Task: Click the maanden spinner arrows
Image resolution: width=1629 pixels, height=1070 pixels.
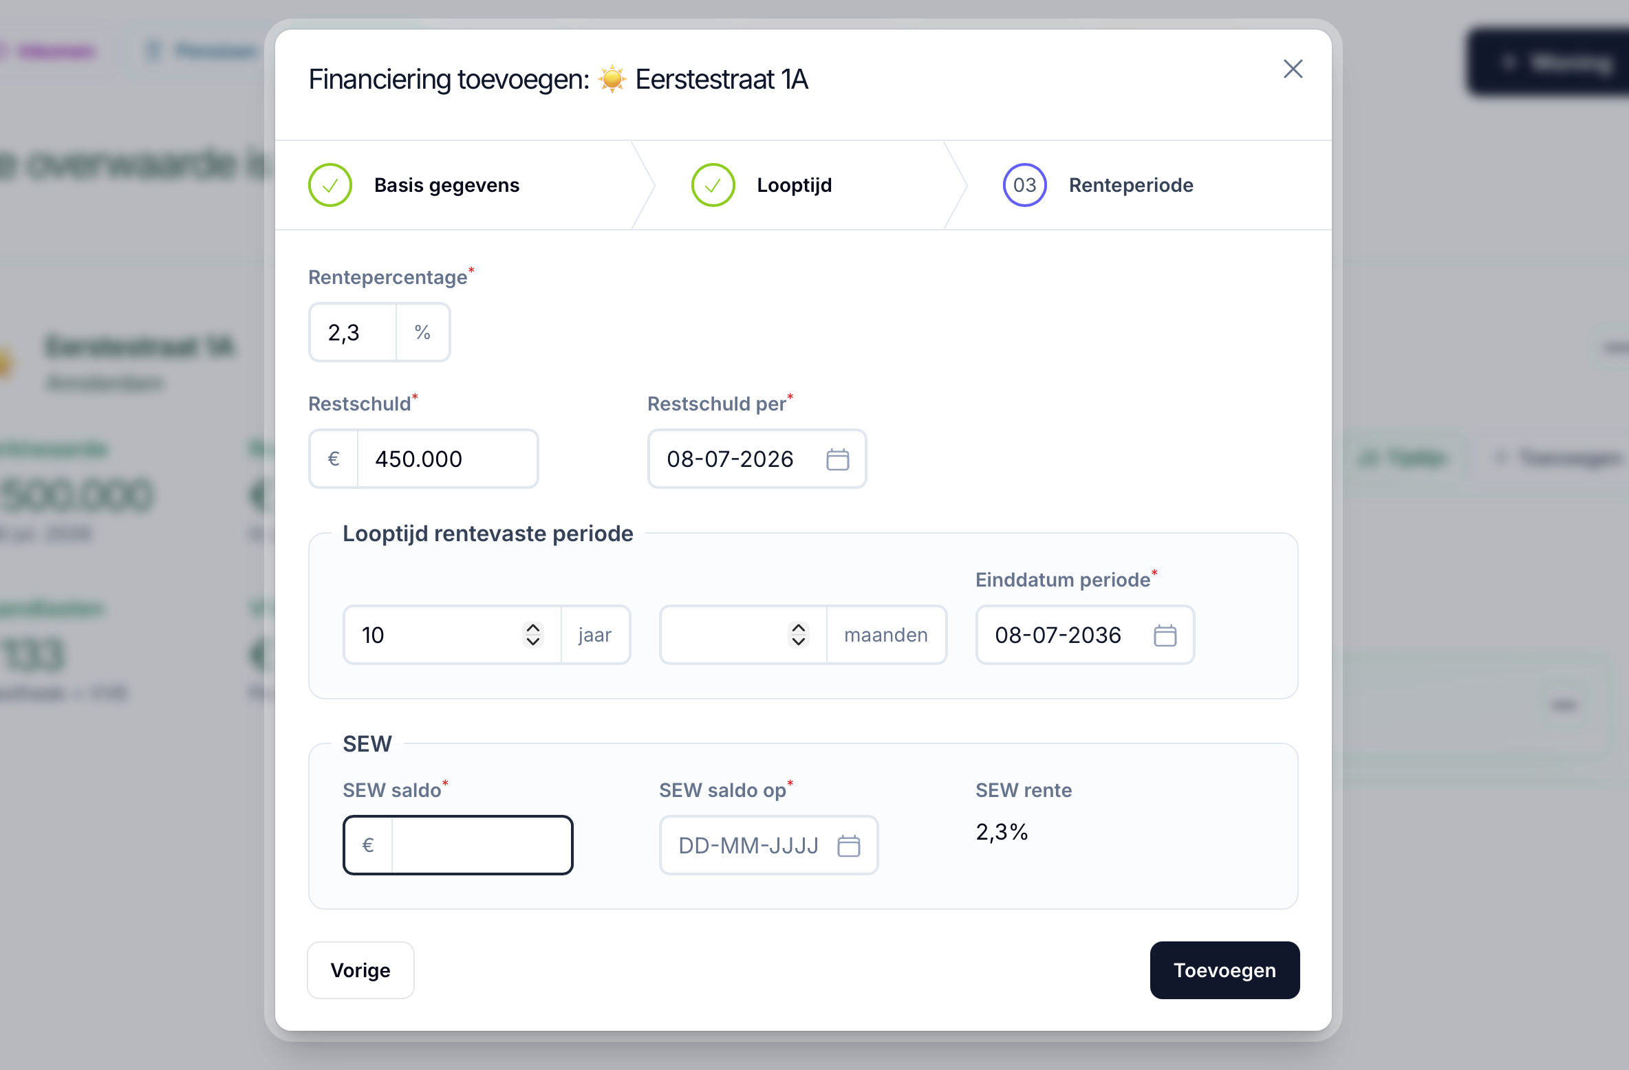Action: (x=798, y=635)
